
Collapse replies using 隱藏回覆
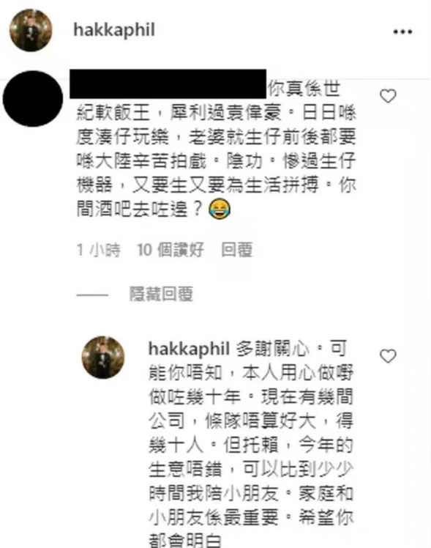[161, 294]
